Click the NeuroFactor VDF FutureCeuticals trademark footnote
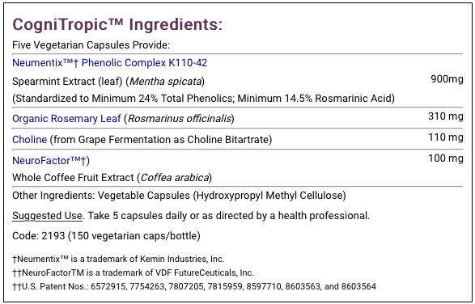This screenshot has width=475, height=304. point(133,272)
